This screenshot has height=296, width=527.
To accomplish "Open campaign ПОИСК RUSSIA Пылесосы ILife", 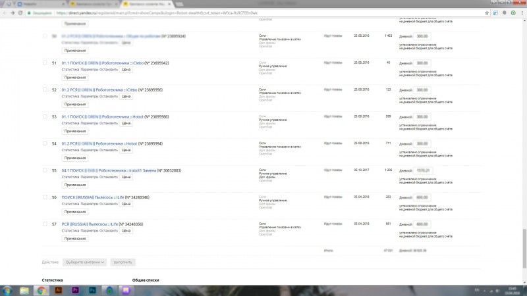I will (x=93, y=197).
